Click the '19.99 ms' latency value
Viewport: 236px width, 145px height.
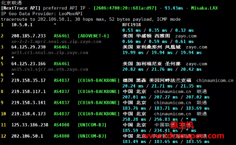pos(133,52)
